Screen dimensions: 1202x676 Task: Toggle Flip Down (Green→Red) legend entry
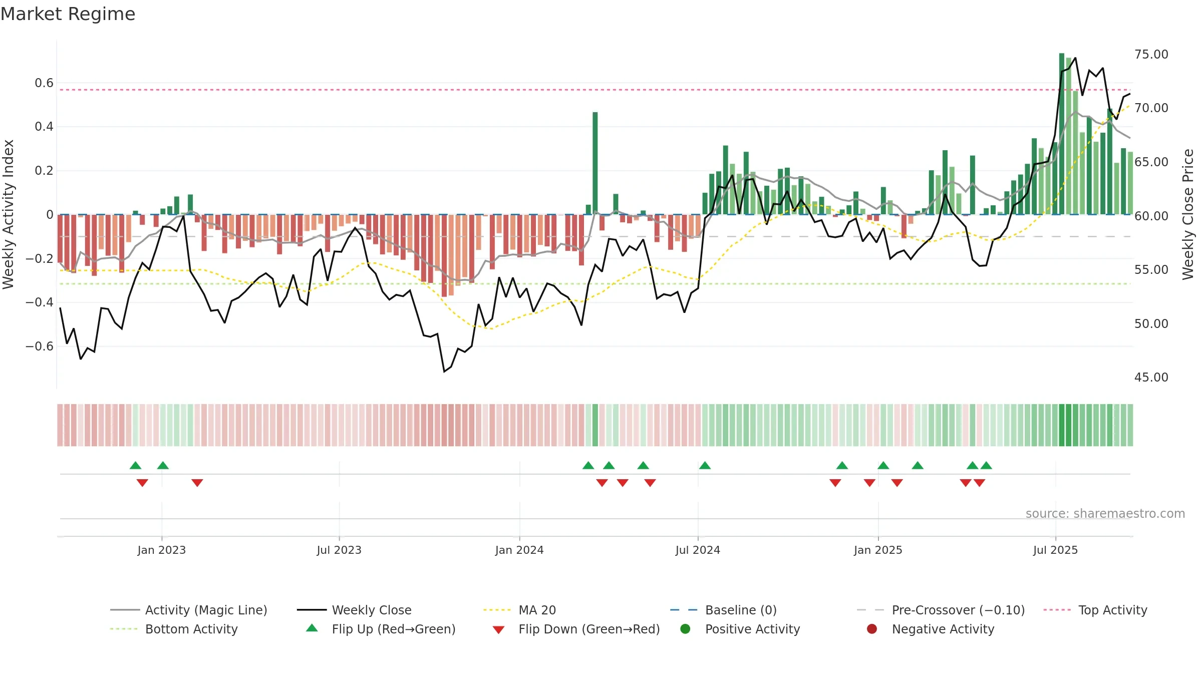576,629
